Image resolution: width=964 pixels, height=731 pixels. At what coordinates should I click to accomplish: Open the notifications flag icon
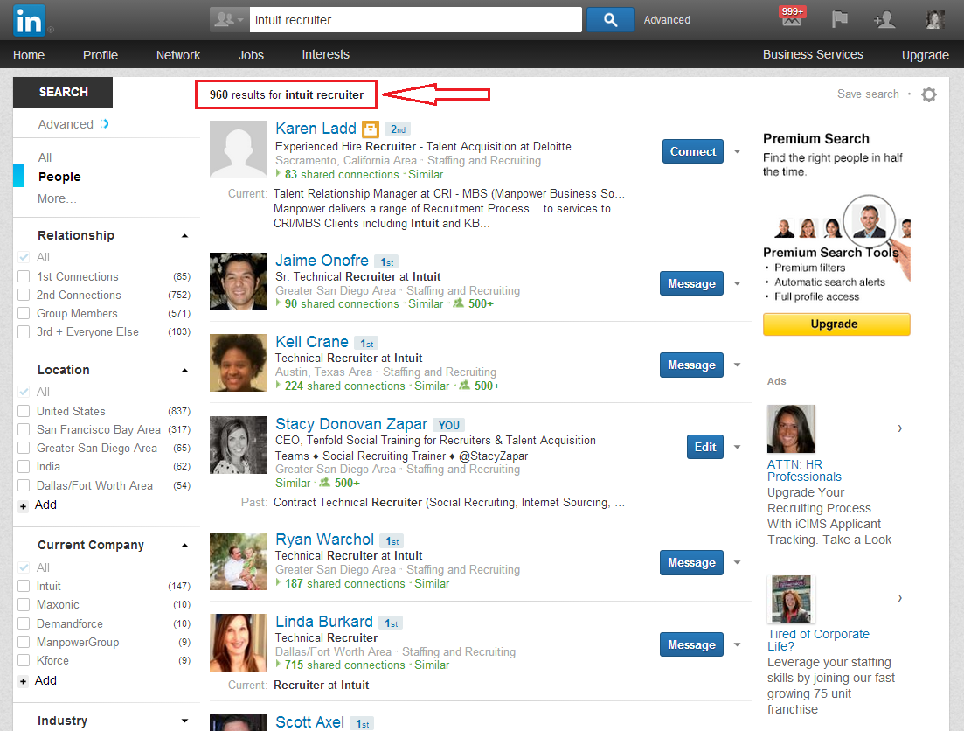click(x=839, y=20)
